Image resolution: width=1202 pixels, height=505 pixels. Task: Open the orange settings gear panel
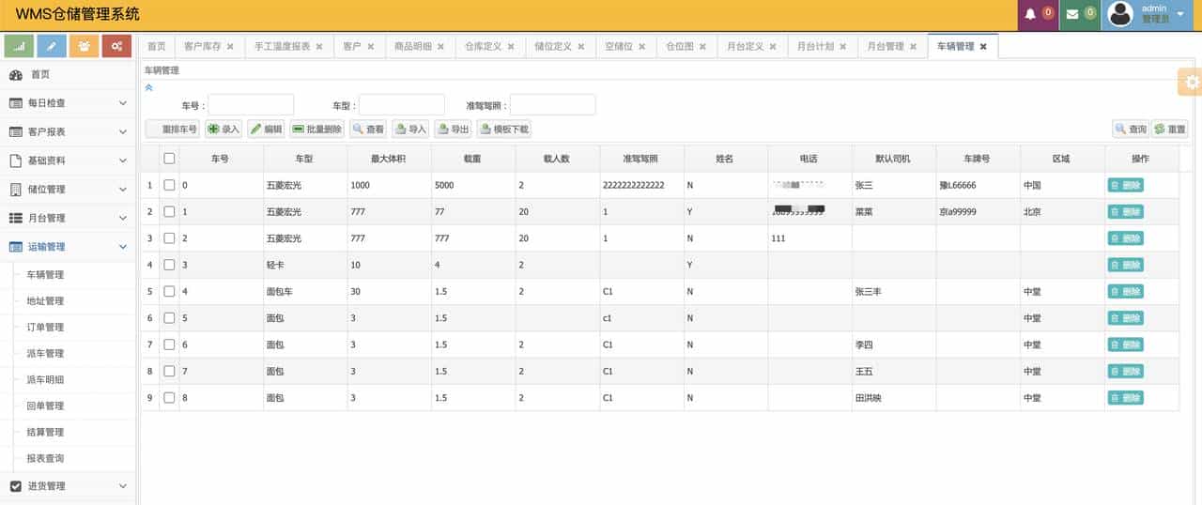(1191, 82)
